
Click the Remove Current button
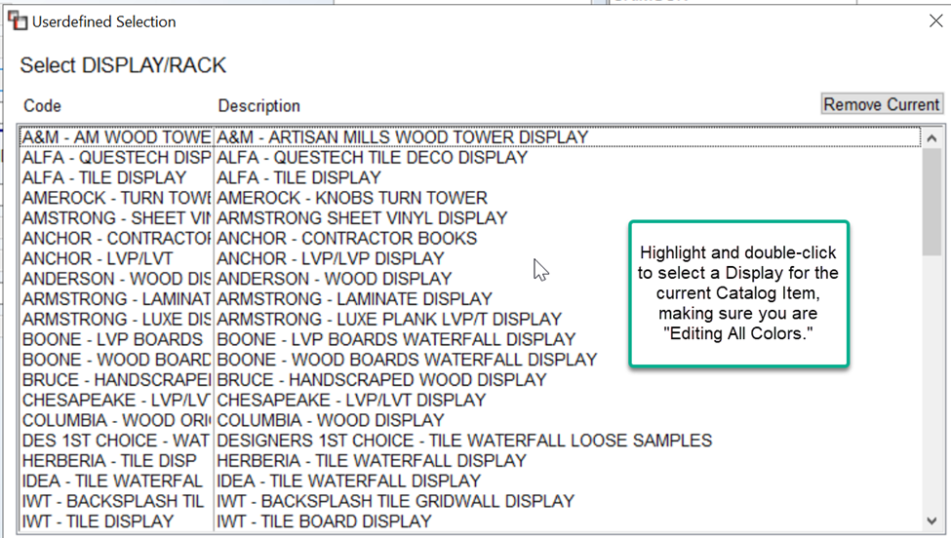(x=882, y=104)
